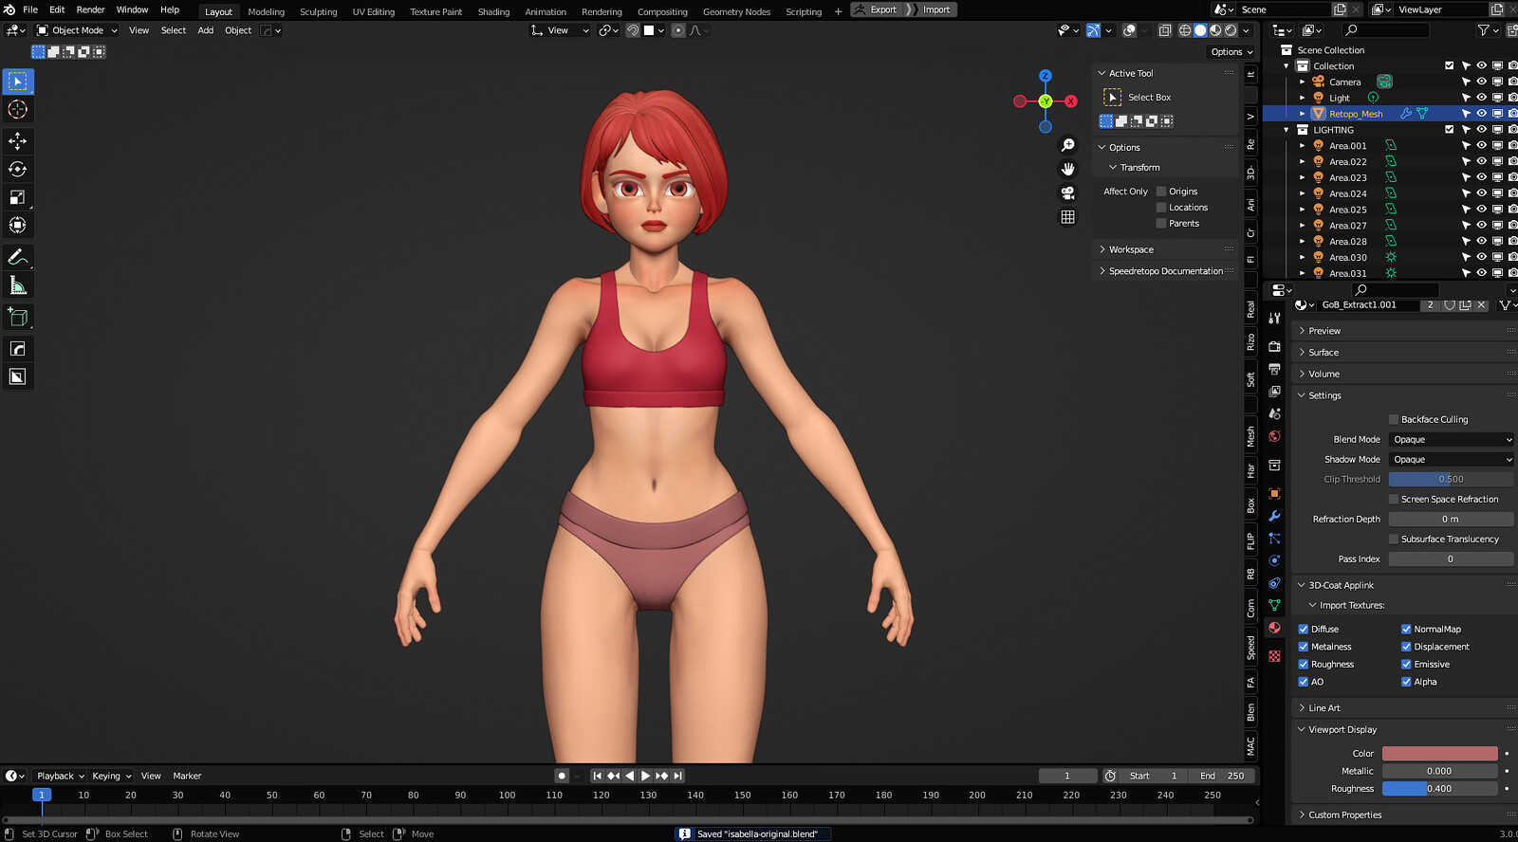The image size is (1518, 842).
Task: Adjust the Roughness slider
Action: point(1439,788)
